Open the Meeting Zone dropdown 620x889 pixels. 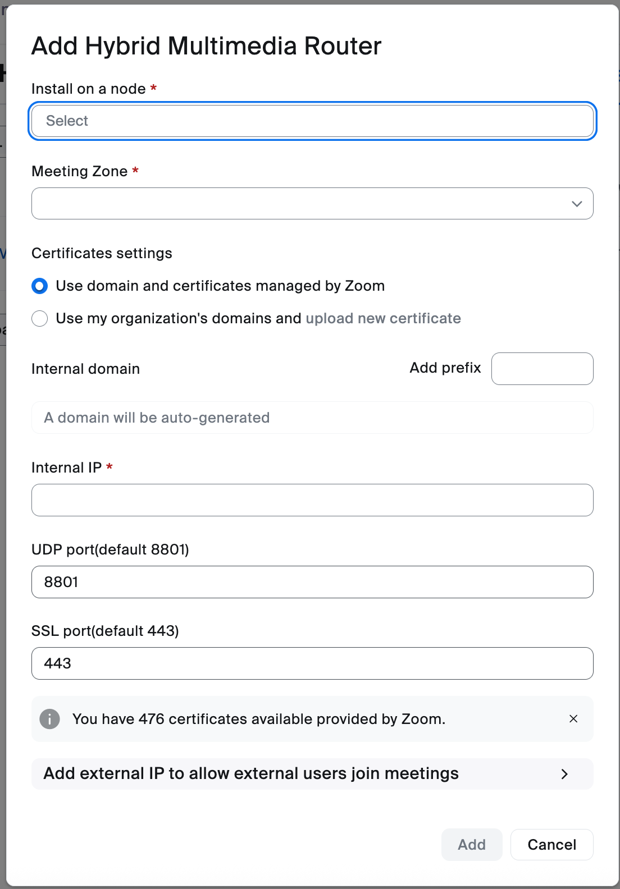303,204
